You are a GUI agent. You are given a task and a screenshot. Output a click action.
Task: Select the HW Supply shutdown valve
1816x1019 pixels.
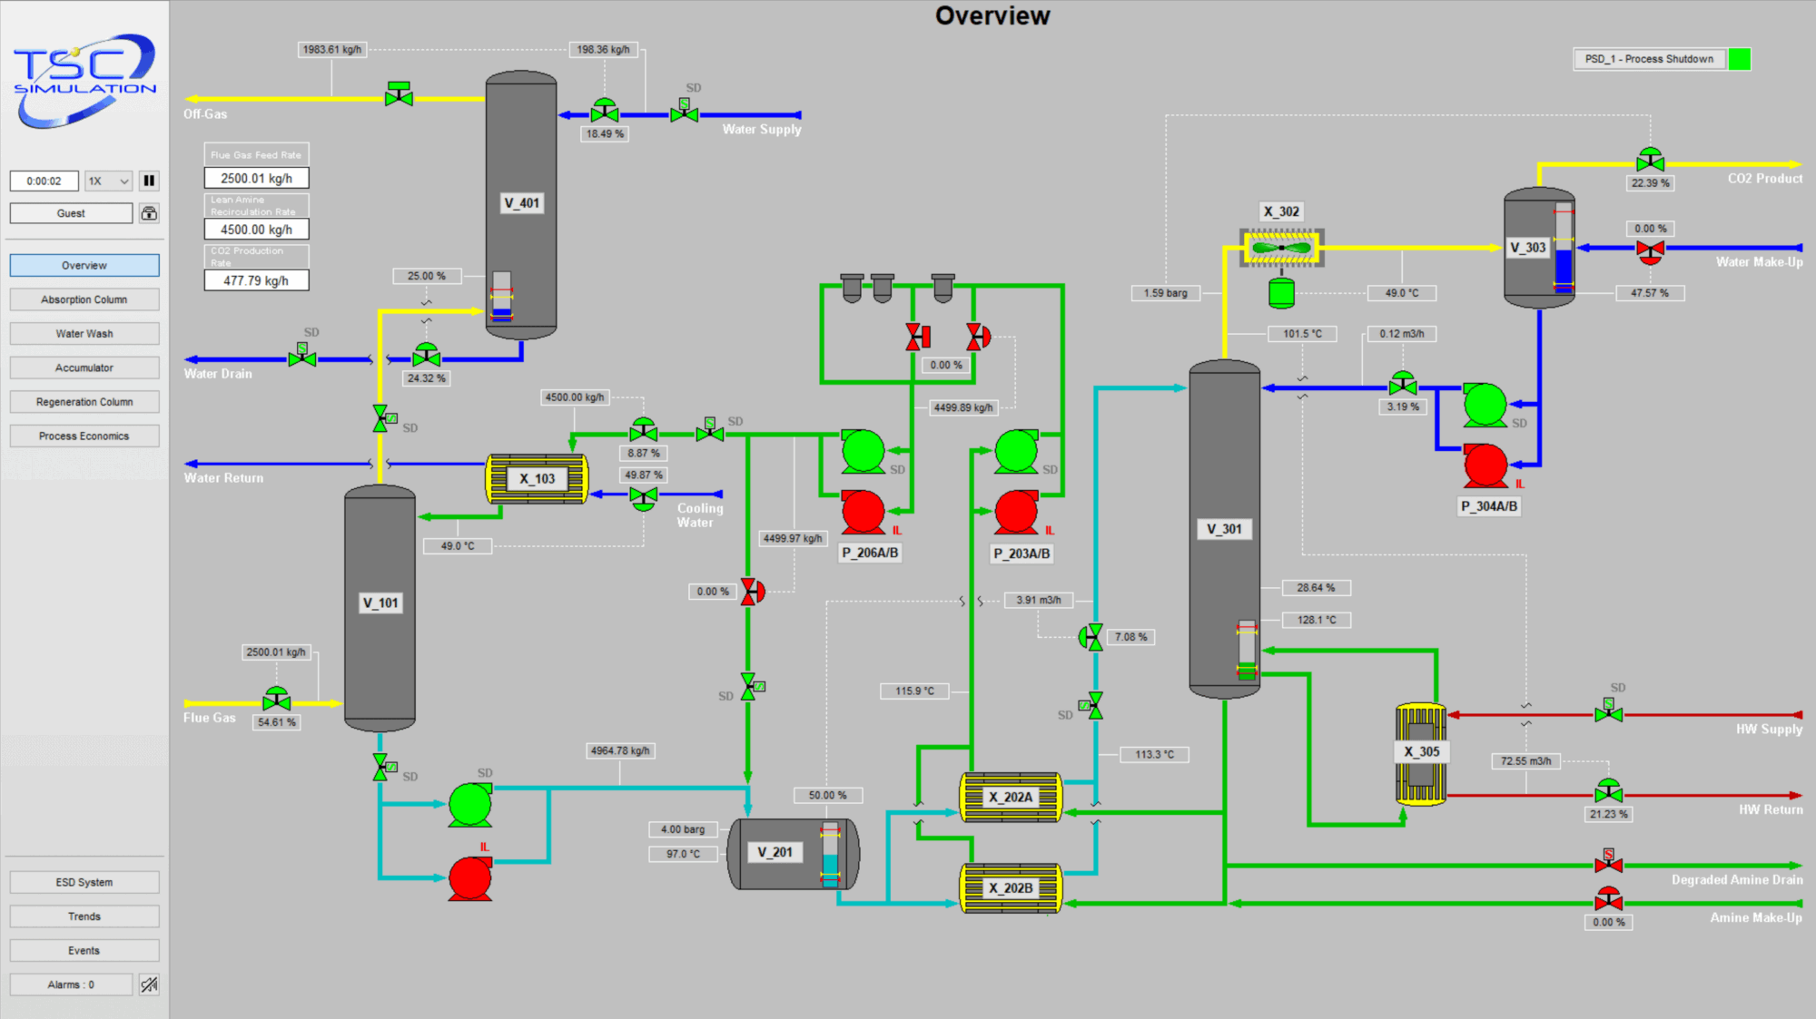[1608, 710]
